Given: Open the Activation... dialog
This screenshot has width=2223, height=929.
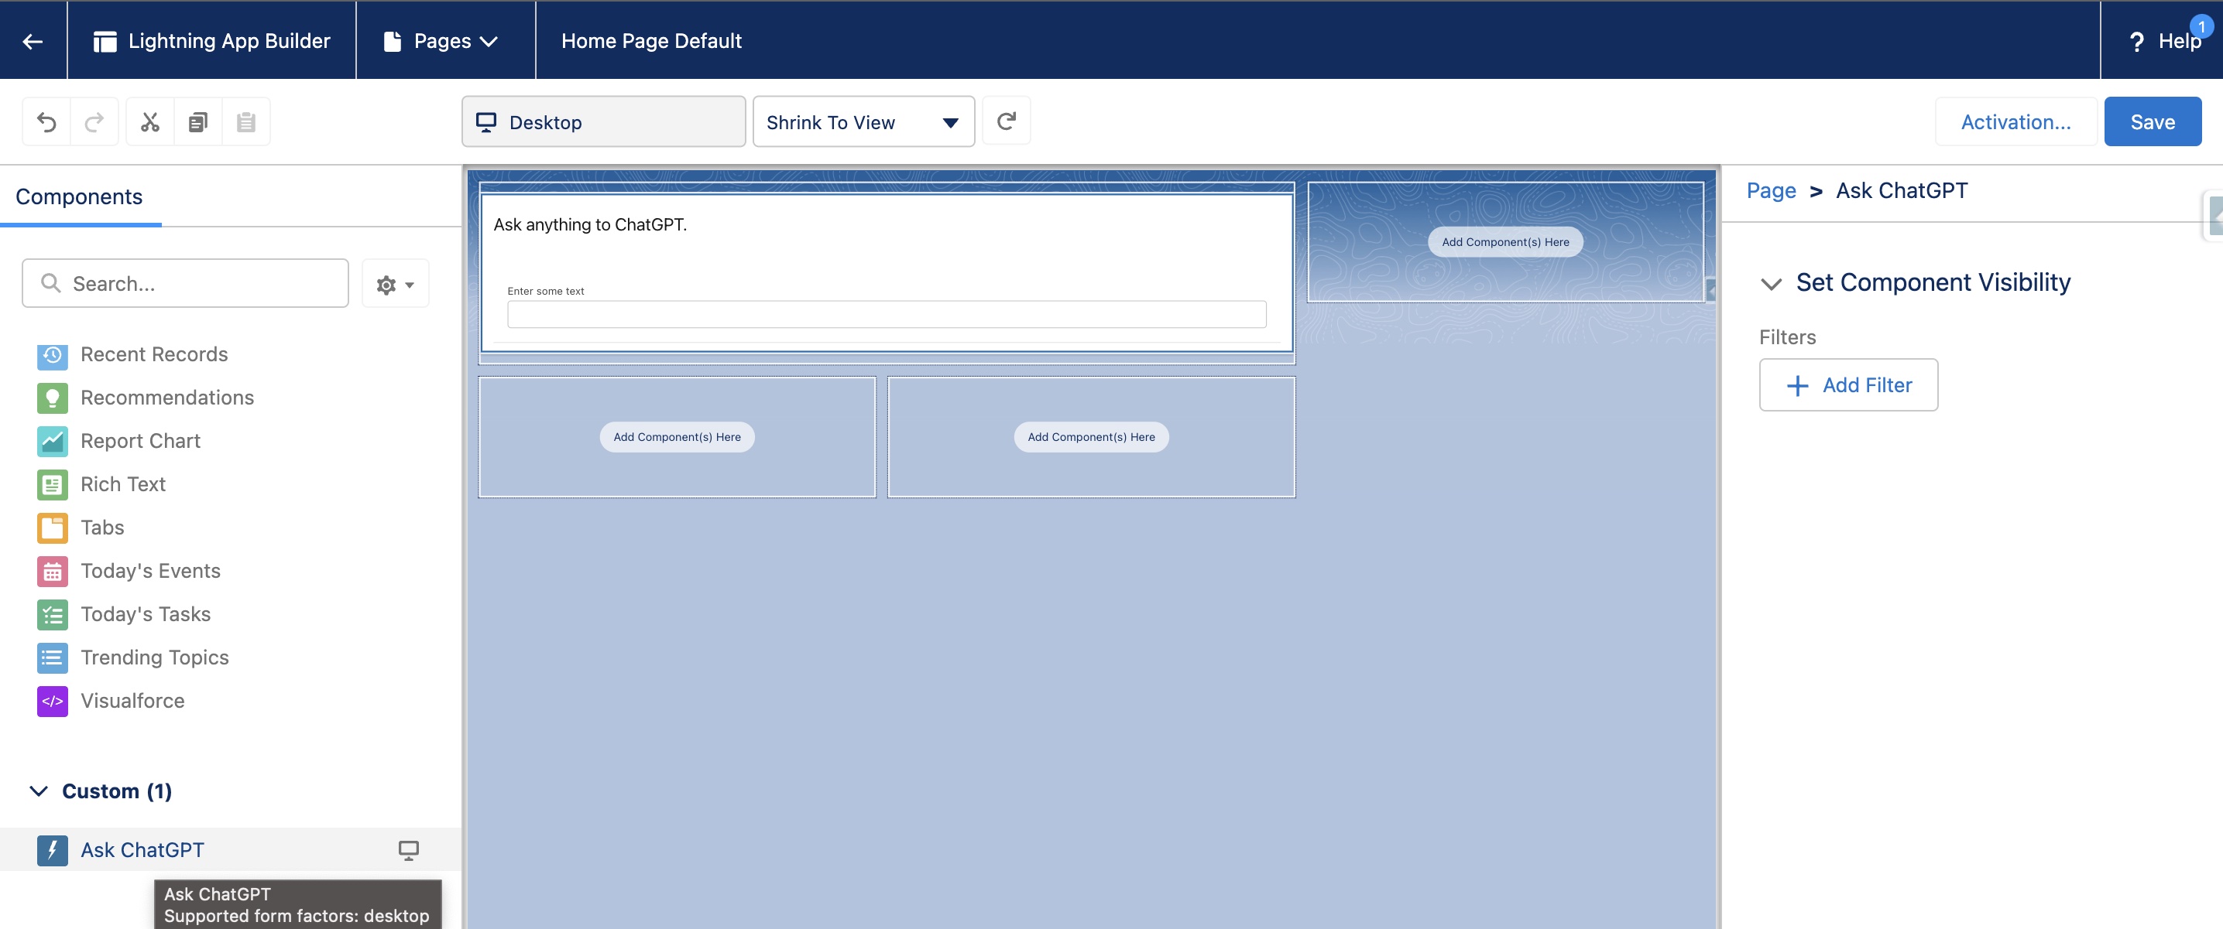Looking at the screenshot, I should click(x=2015, y=121).
